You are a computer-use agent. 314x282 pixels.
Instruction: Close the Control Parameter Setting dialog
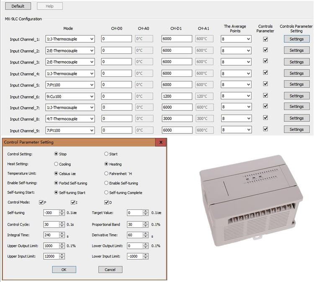(161, 142)
